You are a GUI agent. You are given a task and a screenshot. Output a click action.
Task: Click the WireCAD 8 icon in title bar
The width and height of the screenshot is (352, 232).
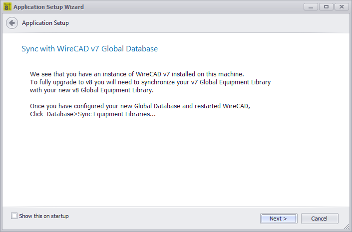coord(7,6)
